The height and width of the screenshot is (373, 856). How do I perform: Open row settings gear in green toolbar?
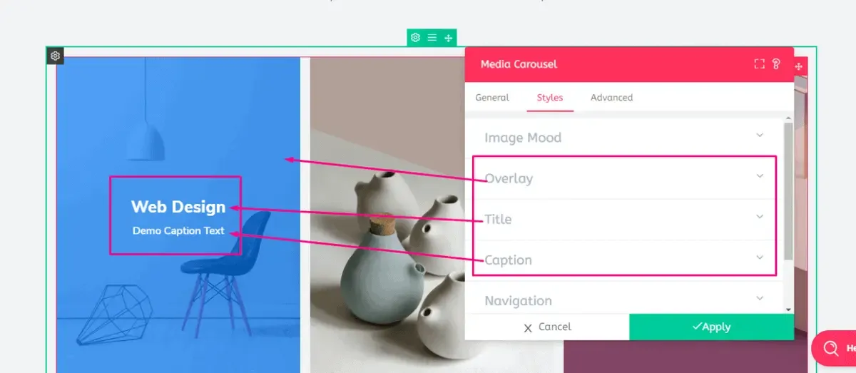pyautogui.click(x=415, y=38)
